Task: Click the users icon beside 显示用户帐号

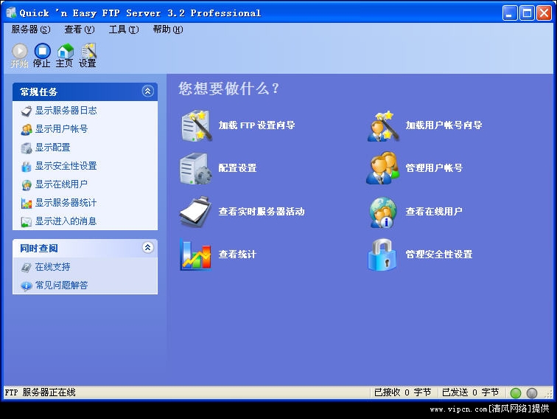Action: 27,130
